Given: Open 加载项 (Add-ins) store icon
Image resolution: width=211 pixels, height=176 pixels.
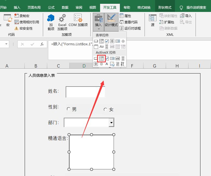Looking at the screenshot, I should [51, 22].
